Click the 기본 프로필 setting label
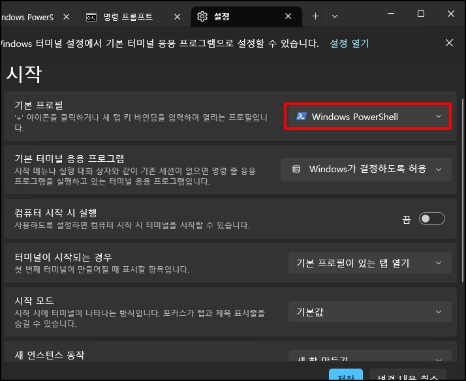 point(39,105)
